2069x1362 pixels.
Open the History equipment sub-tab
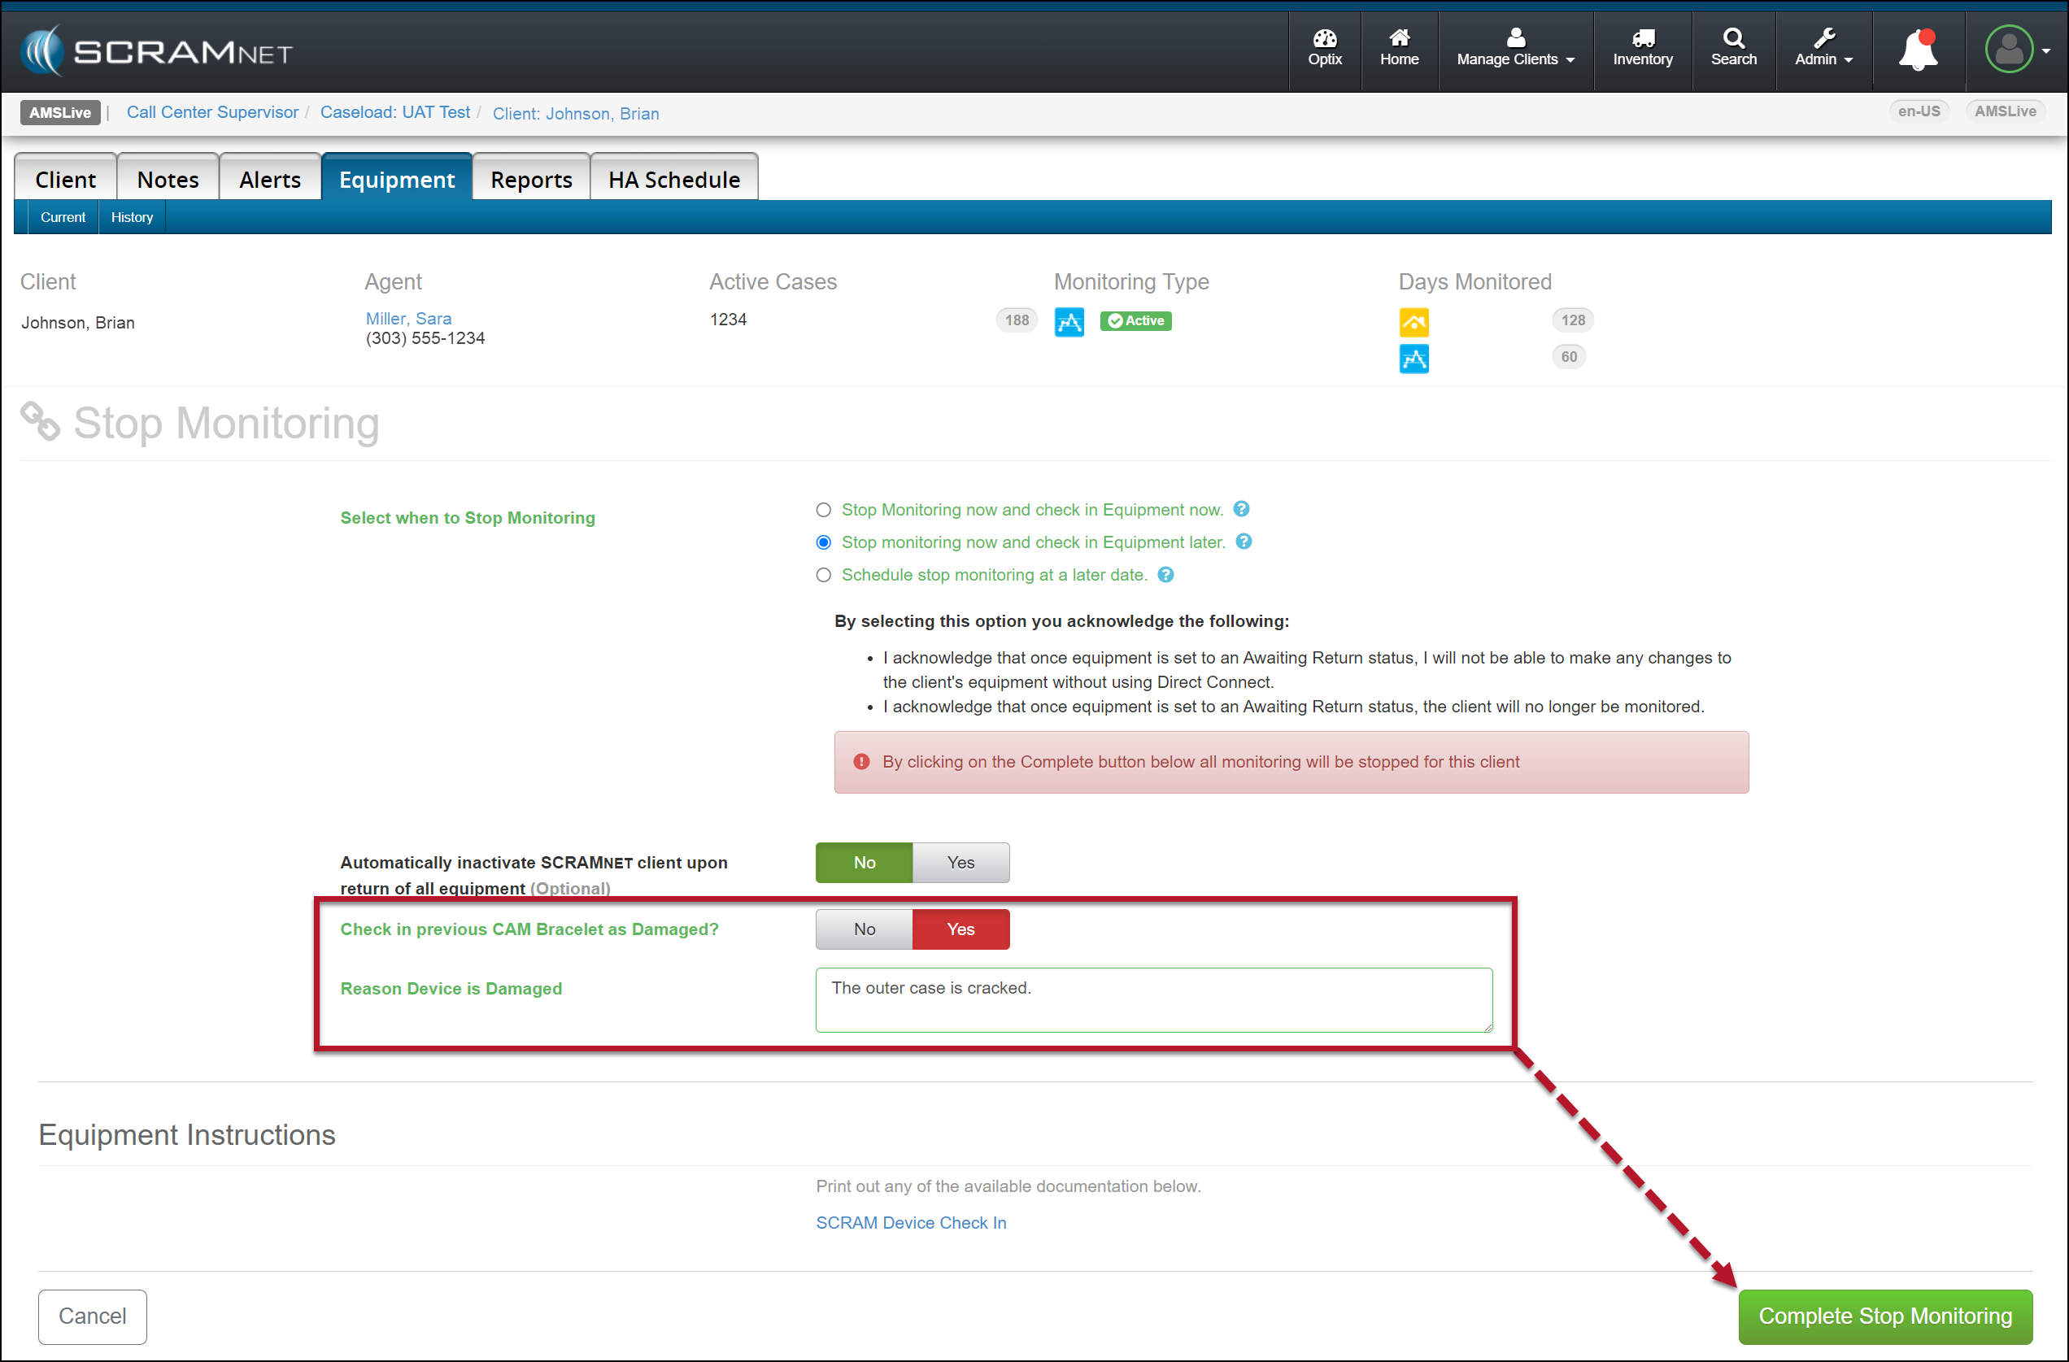point(131,217)
